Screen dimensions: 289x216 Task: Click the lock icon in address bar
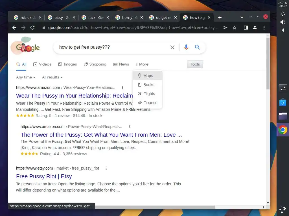pos(44,28)
